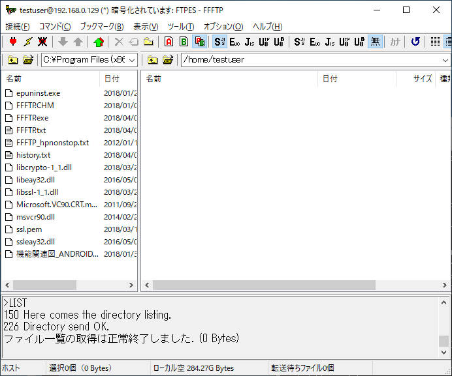The width and height of the screenshot is (452, 376).
Task: Click the Rename toolbar icon
Action: (x=133, y=42)
